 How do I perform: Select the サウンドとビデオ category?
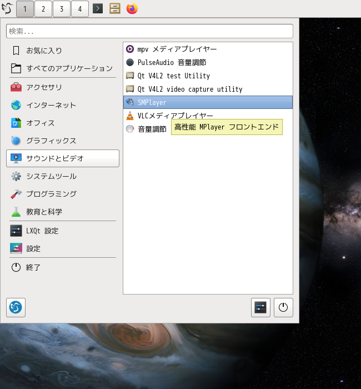coord(63,158)
